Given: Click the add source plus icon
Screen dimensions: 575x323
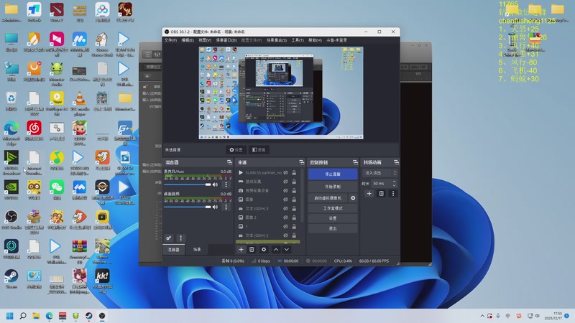Looking at the screenshot, I should tap(241, 249).
